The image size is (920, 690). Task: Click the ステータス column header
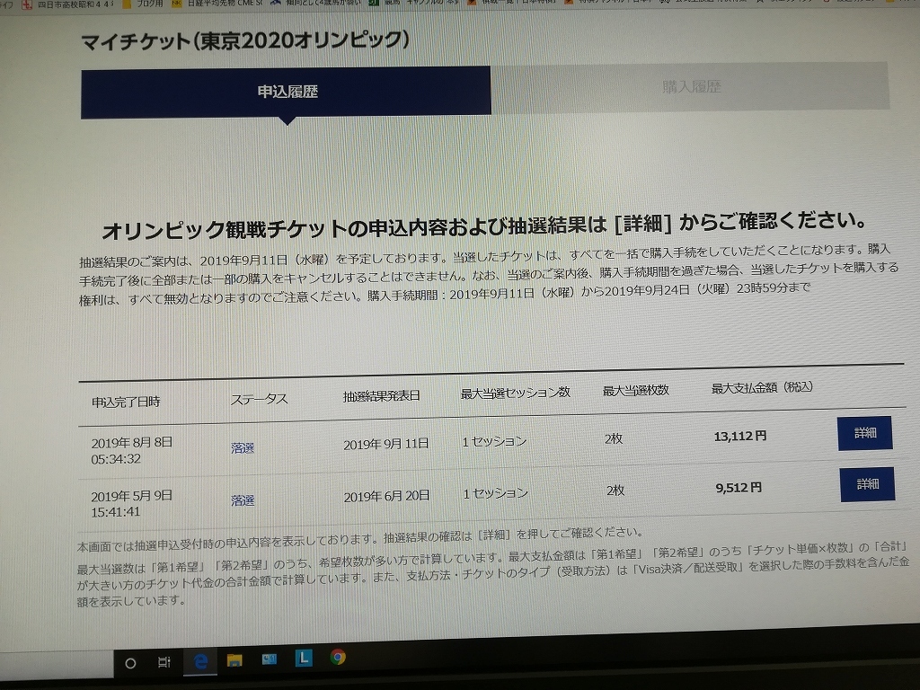coord(260,400)
